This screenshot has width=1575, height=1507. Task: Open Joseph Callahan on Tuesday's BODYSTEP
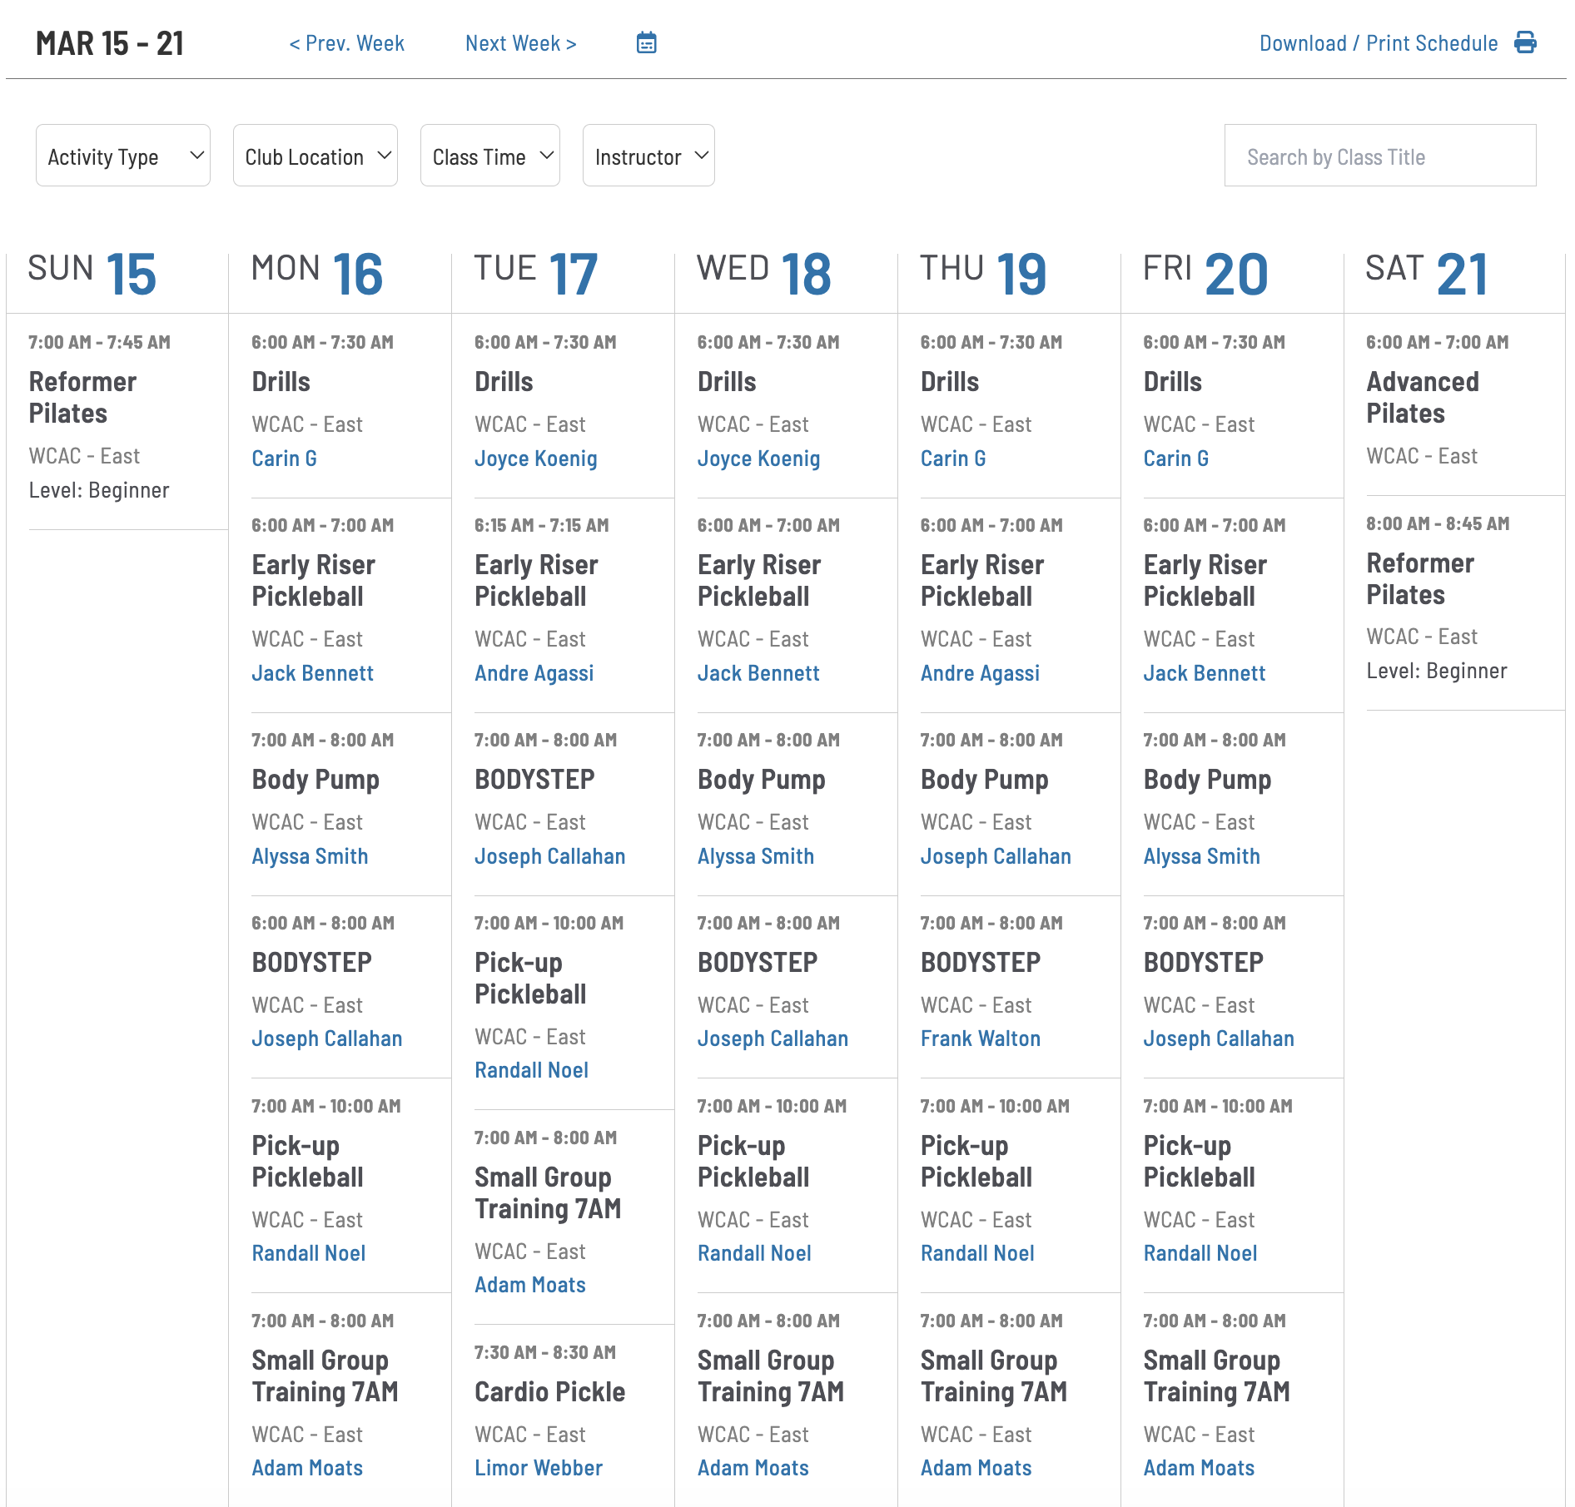pos(550,855)
